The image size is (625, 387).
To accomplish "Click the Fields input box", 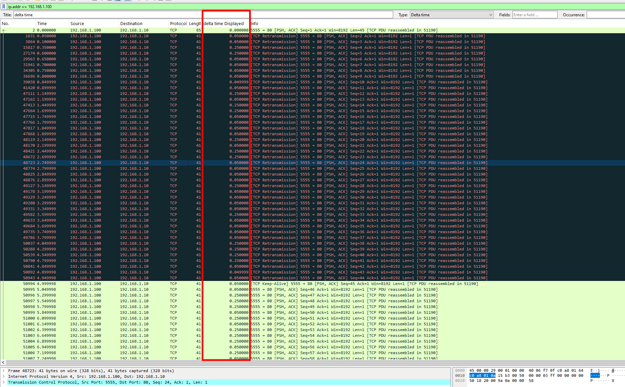I will click(535, 15).
